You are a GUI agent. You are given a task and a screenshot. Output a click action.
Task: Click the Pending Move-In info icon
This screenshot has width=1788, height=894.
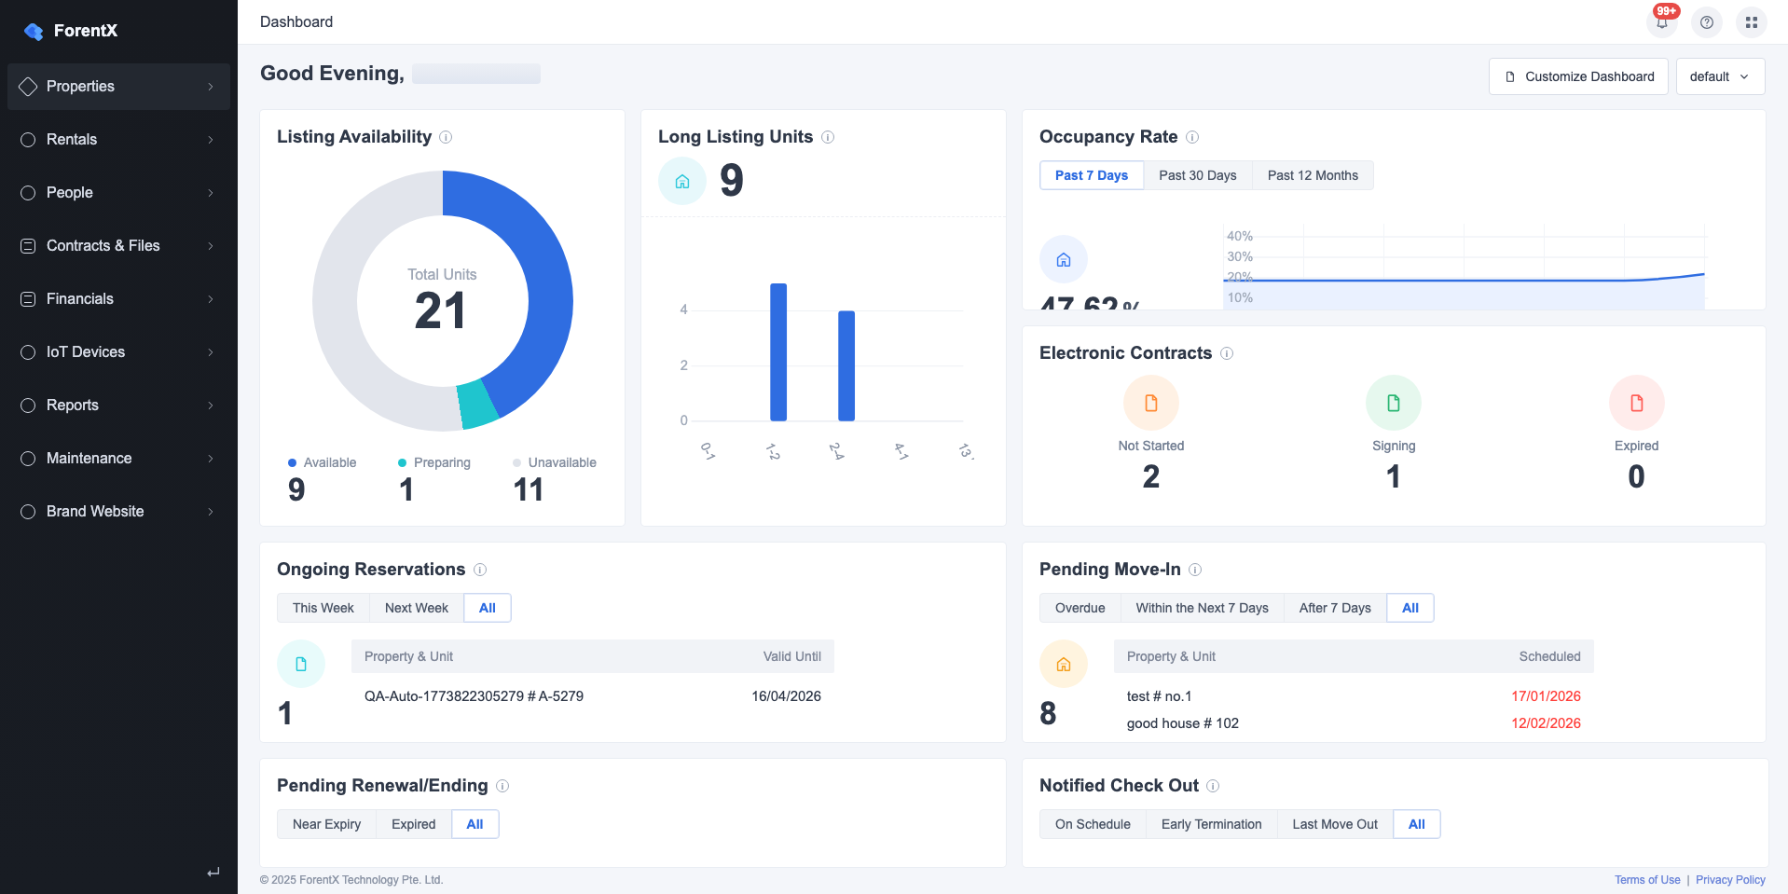(x=1194, y=570)
